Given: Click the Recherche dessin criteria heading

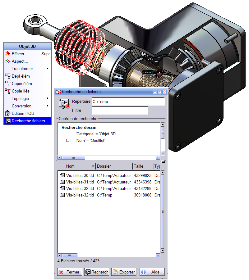Looking at the screenshot, I should pos(79,127).
